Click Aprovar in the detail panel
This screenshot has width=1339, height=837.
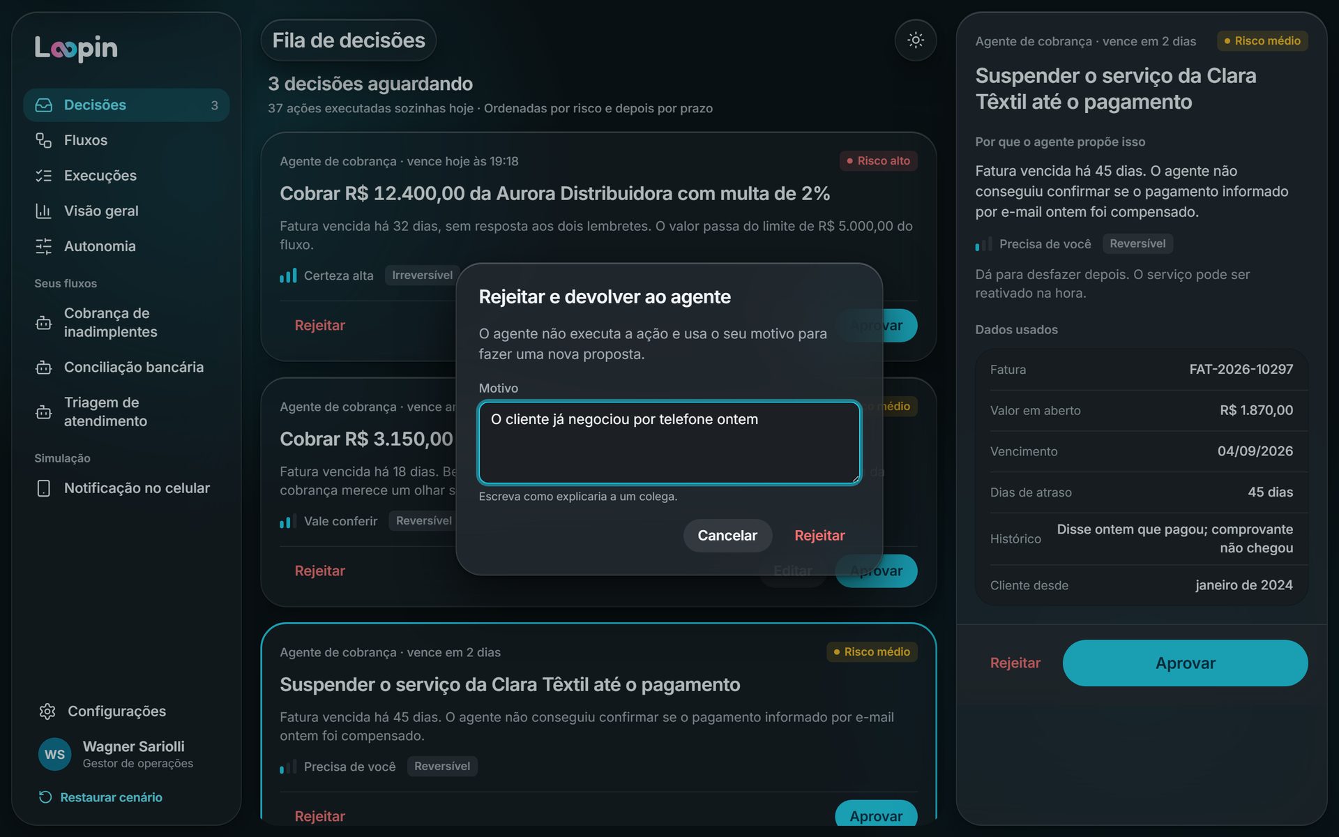click(x=1185, y=663)
